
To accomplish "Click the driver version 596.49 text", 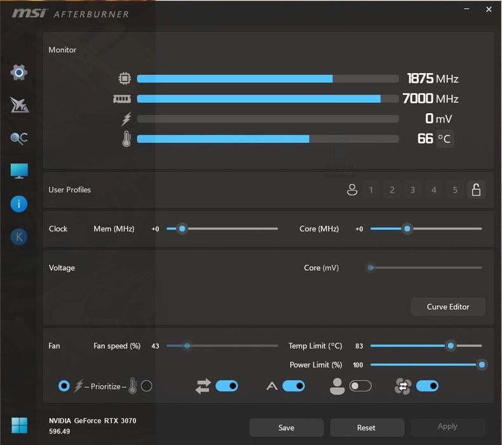I will tap(59, 431).
